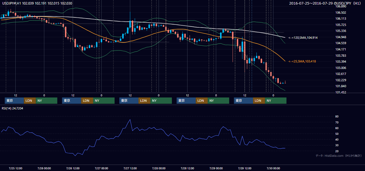Viewport: 365px width, 171px height.
Task: Click RSI scale value 60
Action: [x=337, y=128]
